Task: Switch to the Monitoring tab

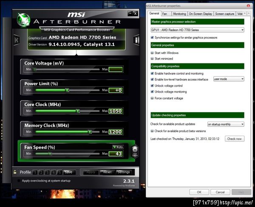Action: 179,14
